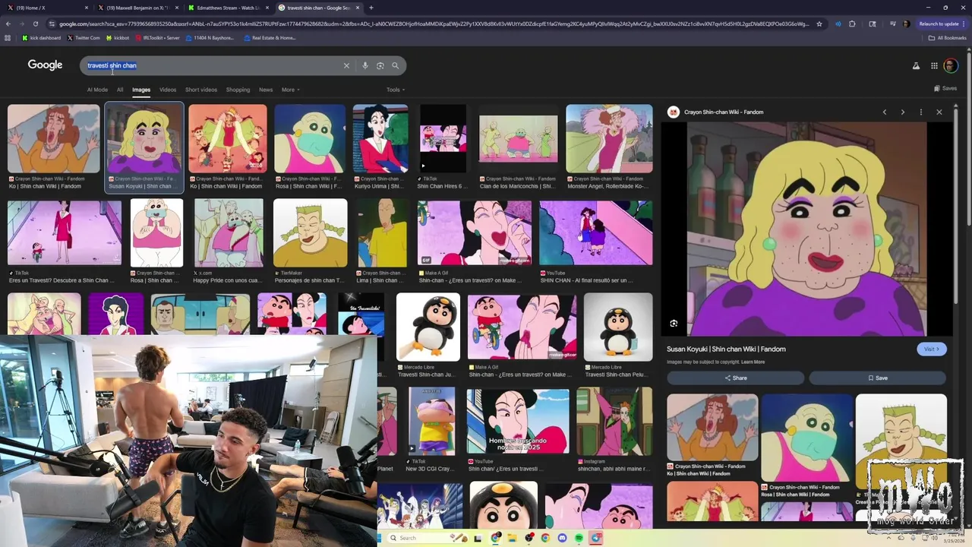Open the Google apps grid
Viewport: 972px width, 547px height.
click(934, 66)
